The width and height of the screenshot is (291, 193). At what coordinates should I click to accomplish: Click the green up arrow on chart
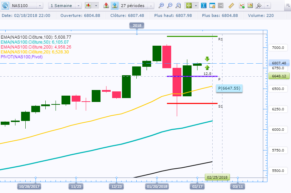tap(207, 67)
